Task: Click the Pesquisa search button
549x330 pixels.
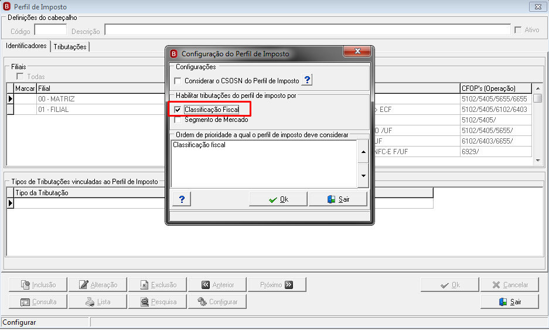Action: click(x=158, y=302)
